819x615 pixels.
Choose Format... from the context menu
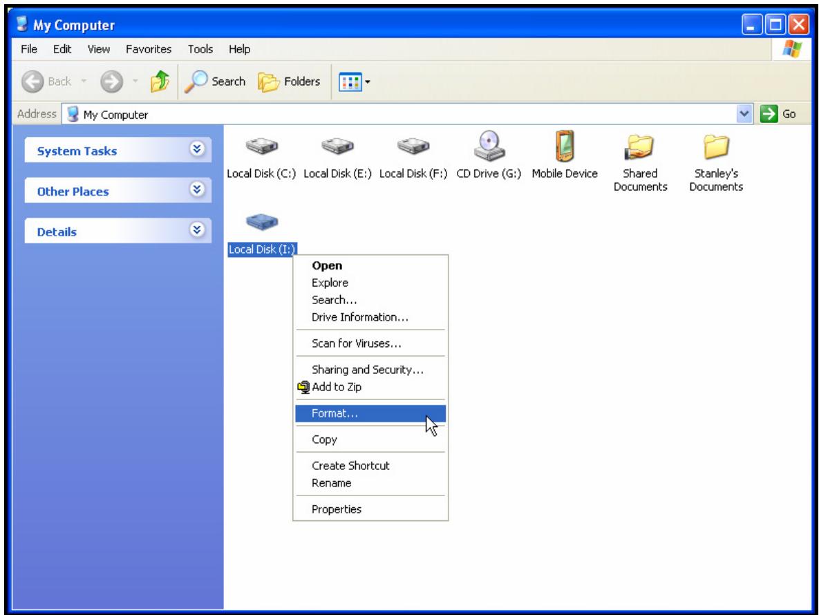pos(370,413)
